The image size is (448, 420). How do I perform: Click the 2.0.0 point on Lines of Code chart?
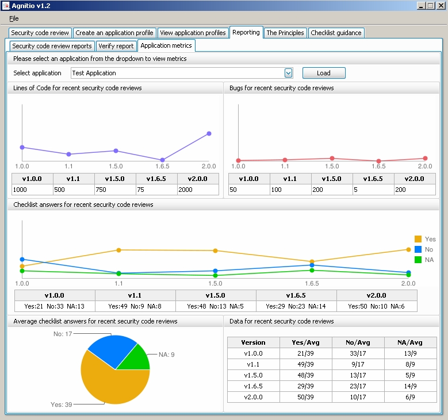tap(209, 134)
